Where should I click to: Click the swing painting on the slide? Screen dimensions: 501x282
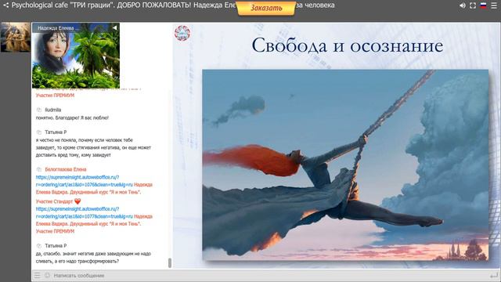coord(345,165)
